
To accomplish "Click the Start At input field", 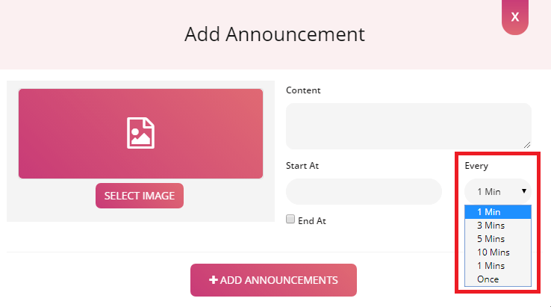I will (364, 191).
